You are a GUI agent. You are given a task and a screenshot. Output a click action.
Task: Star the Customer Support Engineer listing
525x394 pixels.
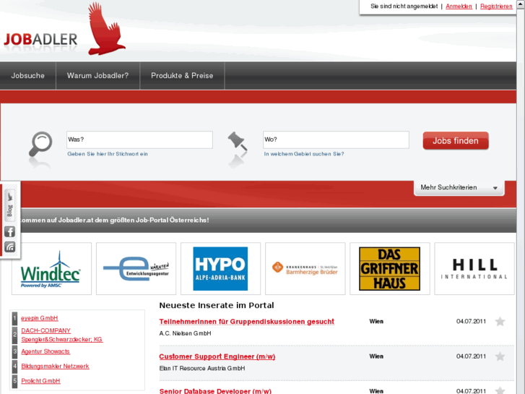(500, 356)
